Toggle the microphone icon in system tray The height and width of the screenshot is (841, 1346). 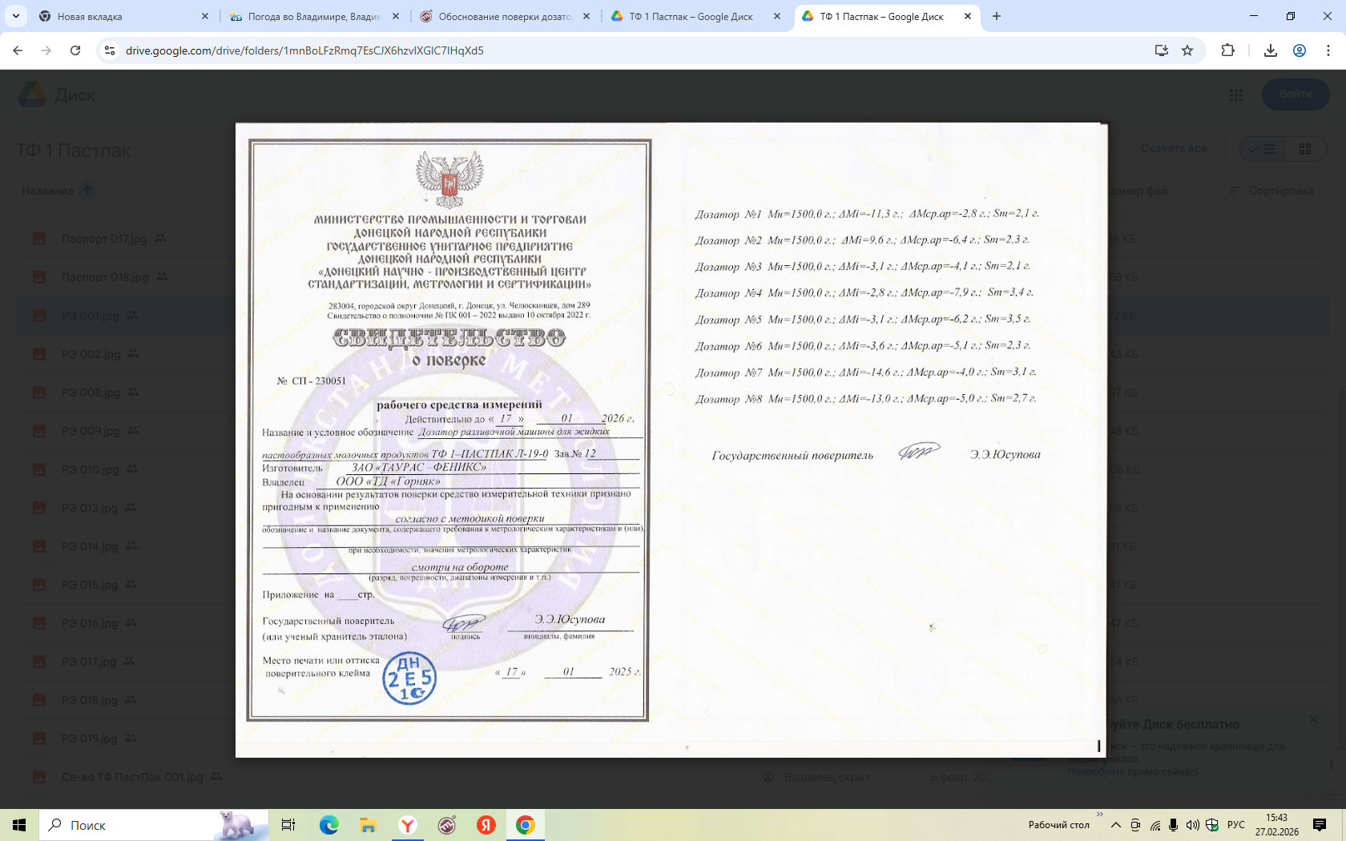tap(1173, 825)
